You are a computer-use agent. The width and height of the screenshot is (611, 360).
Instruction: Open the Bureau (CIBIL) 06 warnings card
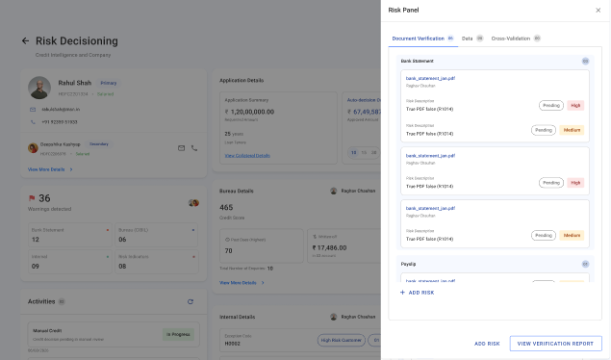[x=157, y=235]
